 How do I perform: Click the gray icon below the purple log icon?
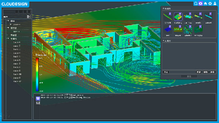pos(38,103)
